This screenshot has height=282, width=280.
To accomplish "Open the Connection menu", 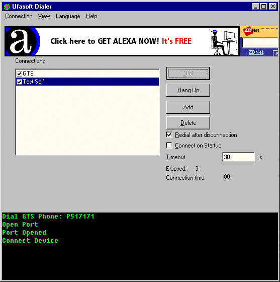I will (x=19, y=16).
